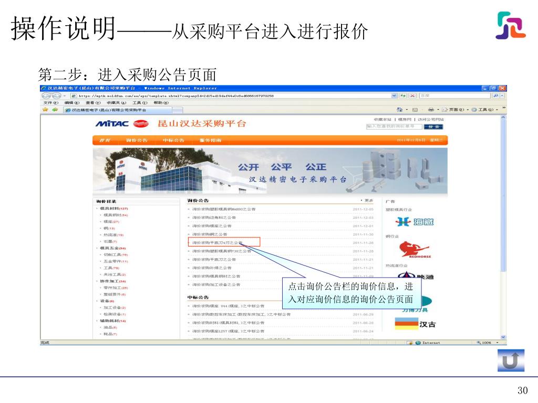Open the 文件(F) menu
Image resolution: width=538 pixels, height=403 pixels.
[x=51, y=102]
